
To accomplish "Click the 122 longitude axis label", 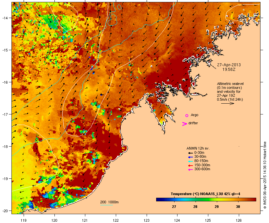I will point(116,220).
